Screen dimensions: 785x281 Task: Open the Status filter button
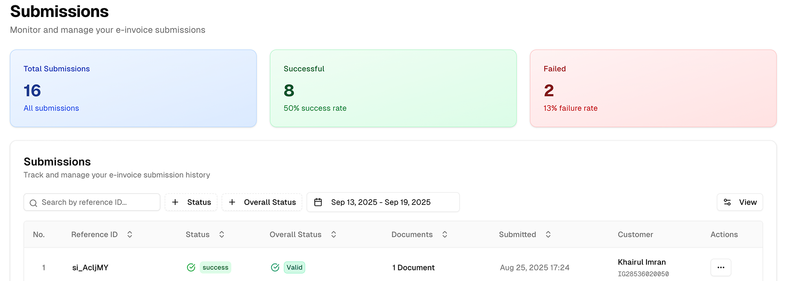pos(191,202)
